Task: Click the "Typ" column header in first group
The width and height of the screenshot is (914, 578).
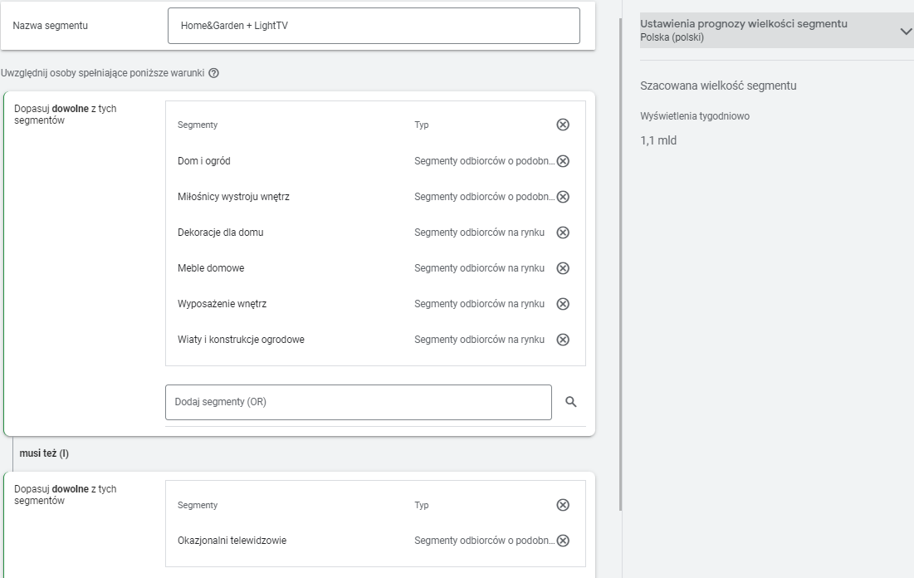Action: click(422, 125)
